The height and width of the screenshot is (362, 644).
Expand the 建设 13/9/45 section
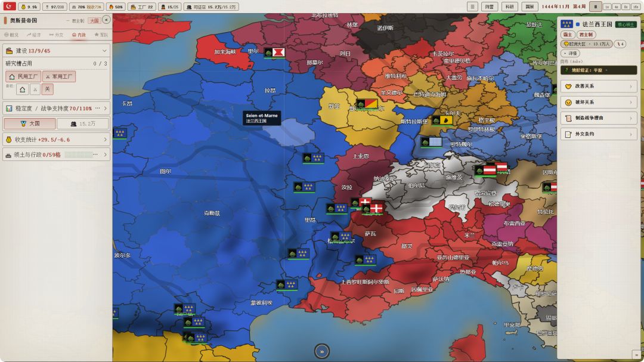click(56, 51)
